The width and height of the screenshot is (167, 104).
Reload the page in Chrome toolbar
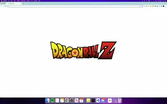coord(6,6)
